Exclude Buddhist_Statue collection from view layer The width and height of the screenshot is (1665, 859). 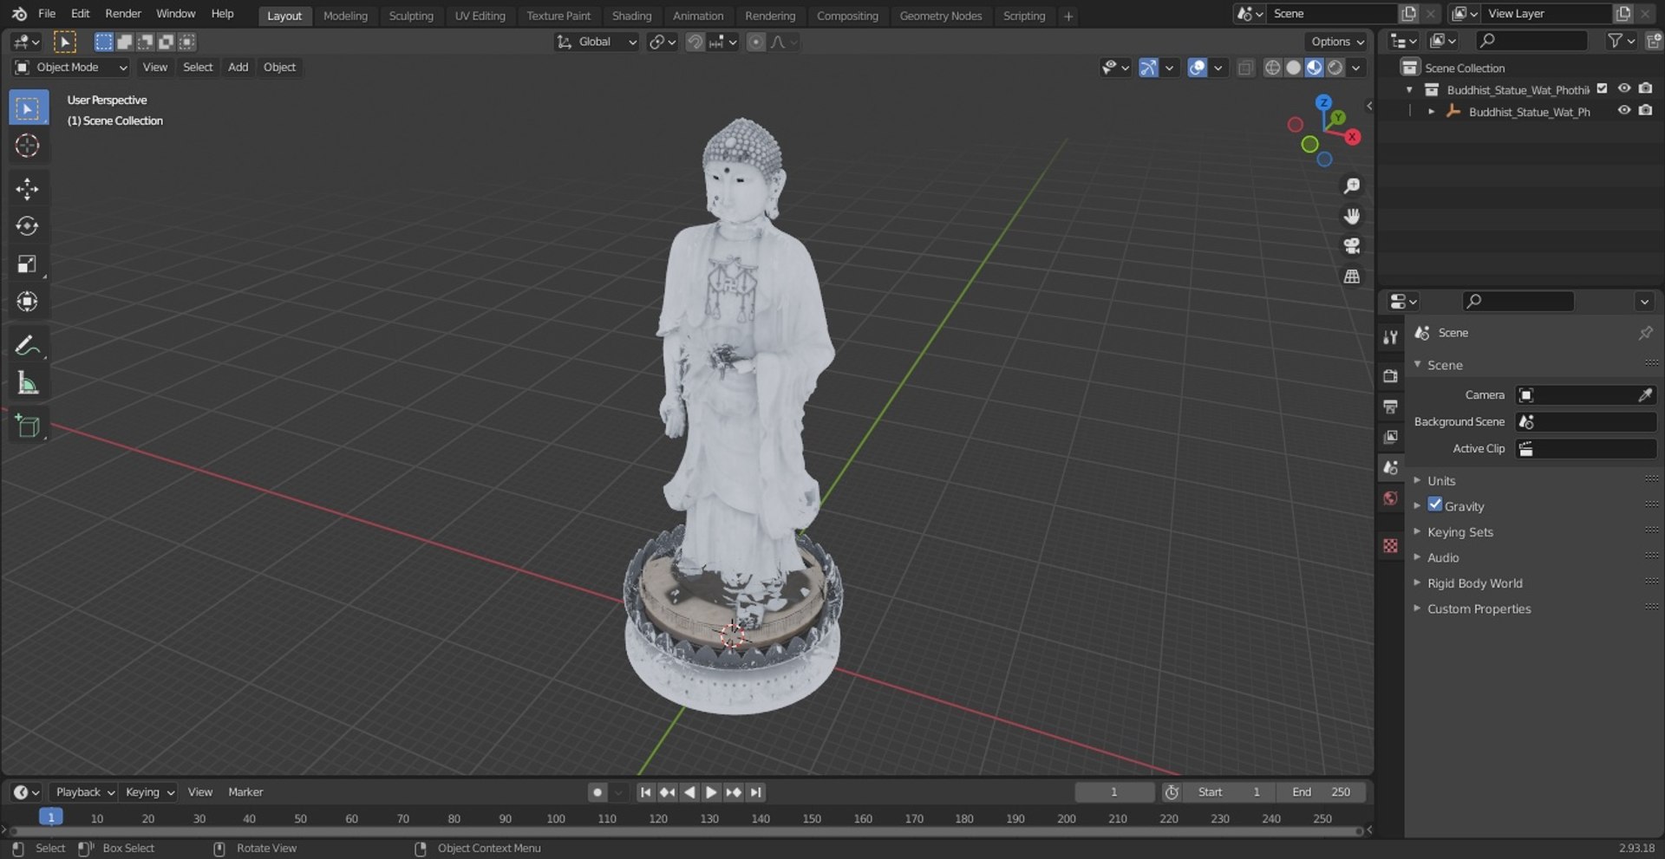pos(1603,89)
